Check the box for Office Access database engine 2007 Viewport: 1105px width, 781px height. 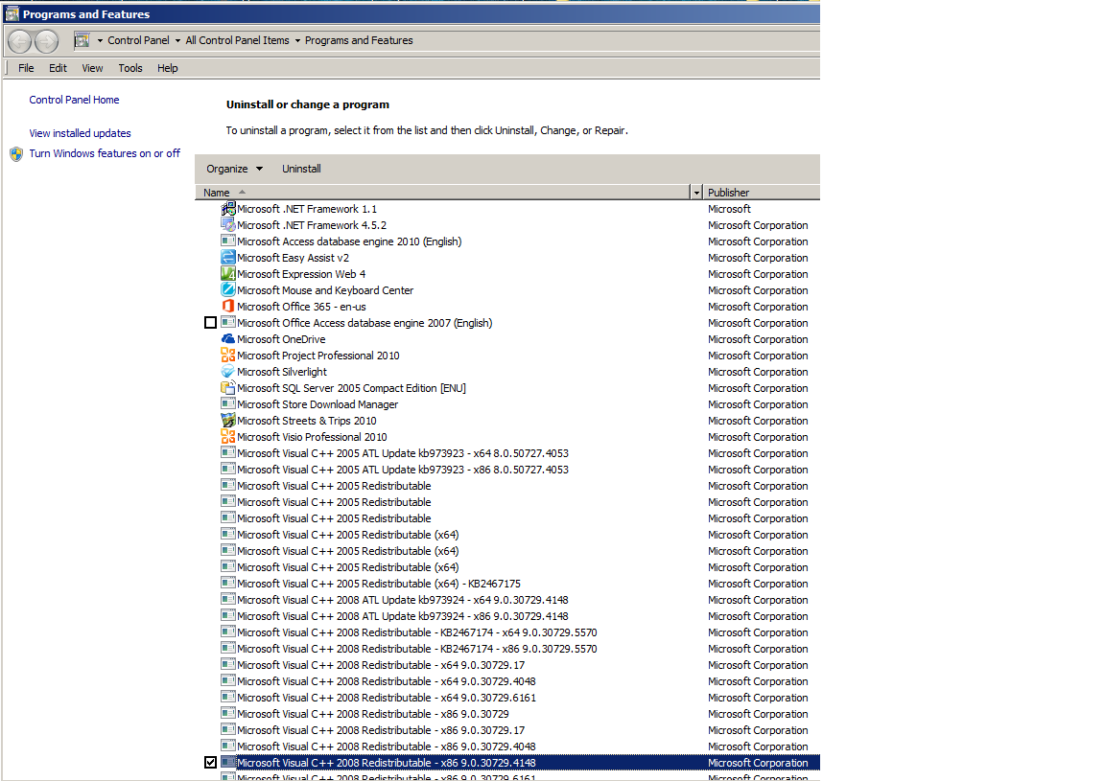[210, 323]
